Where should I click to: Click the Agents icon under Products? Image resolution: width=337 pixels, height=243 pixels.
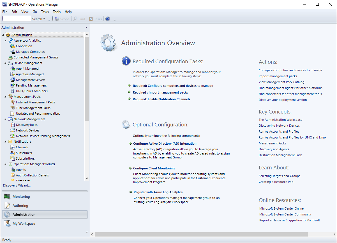(x=12, y=170)
